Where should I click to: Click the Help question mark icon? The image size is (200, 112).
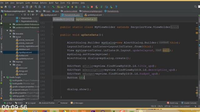pyautogui.click(x=116, y=7)
